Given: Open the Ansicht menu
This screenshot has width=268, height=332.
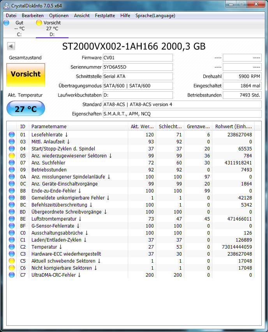Looking at the screenshot, I should coord(82,16).
